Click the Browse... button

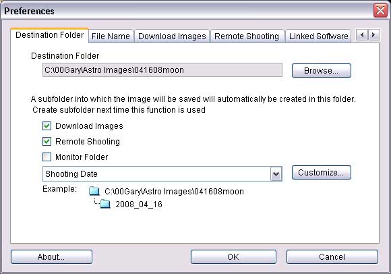tap(322, 71)
